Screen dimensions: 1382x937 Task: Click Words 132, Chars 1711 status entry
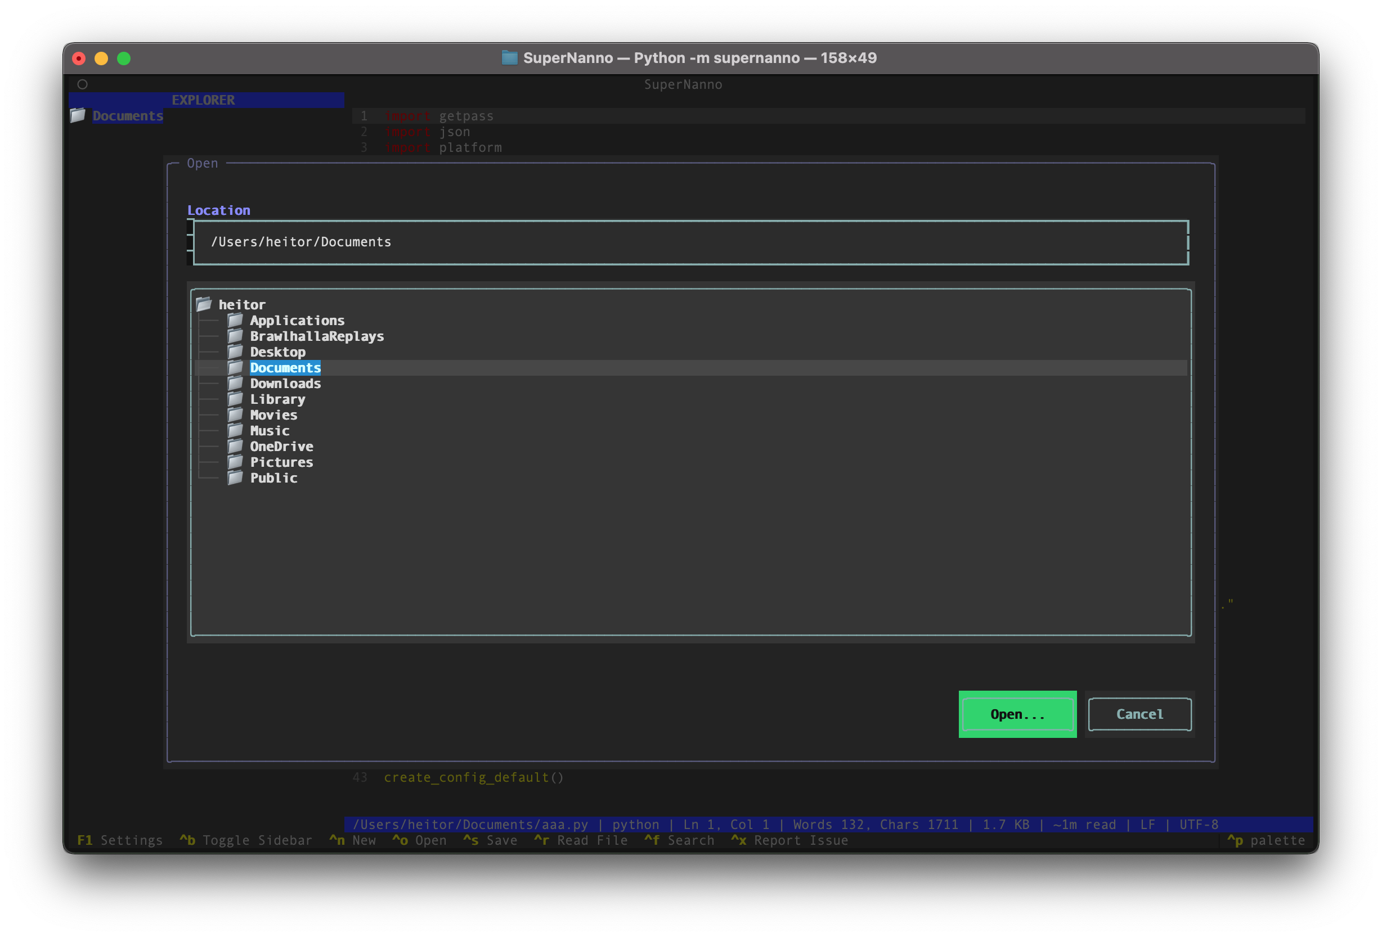click(876, 825)
